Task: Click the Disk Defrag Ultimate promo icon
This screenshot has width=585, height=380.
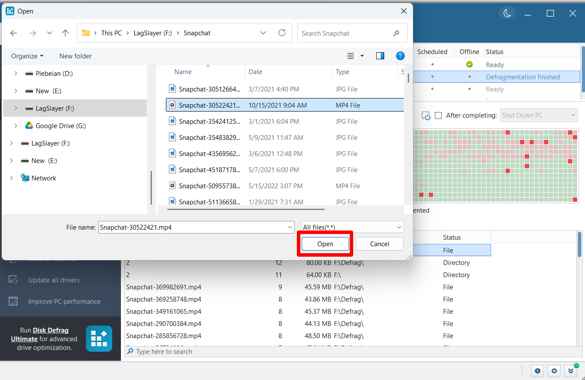Action: coord(99,339)
